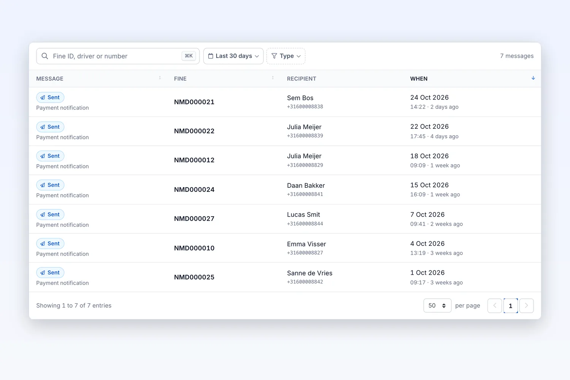Viewport: 570px width, 380px height.
Task: Click fine ID NMD000022
Action: tap(194, 131)
